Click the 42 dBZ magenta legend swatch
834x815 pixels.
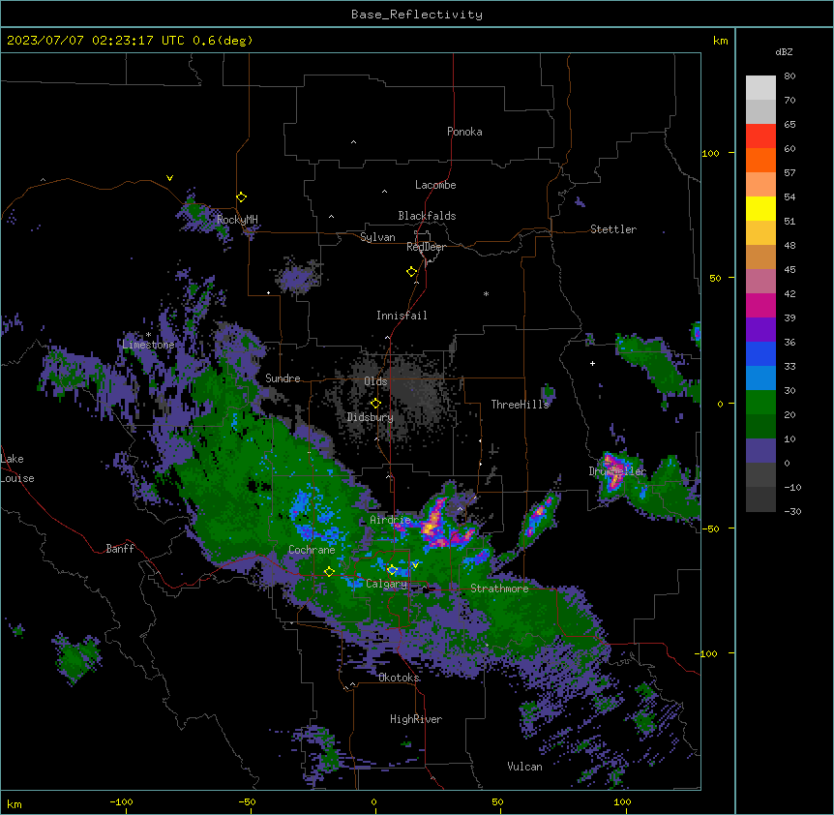coord(760,305)
